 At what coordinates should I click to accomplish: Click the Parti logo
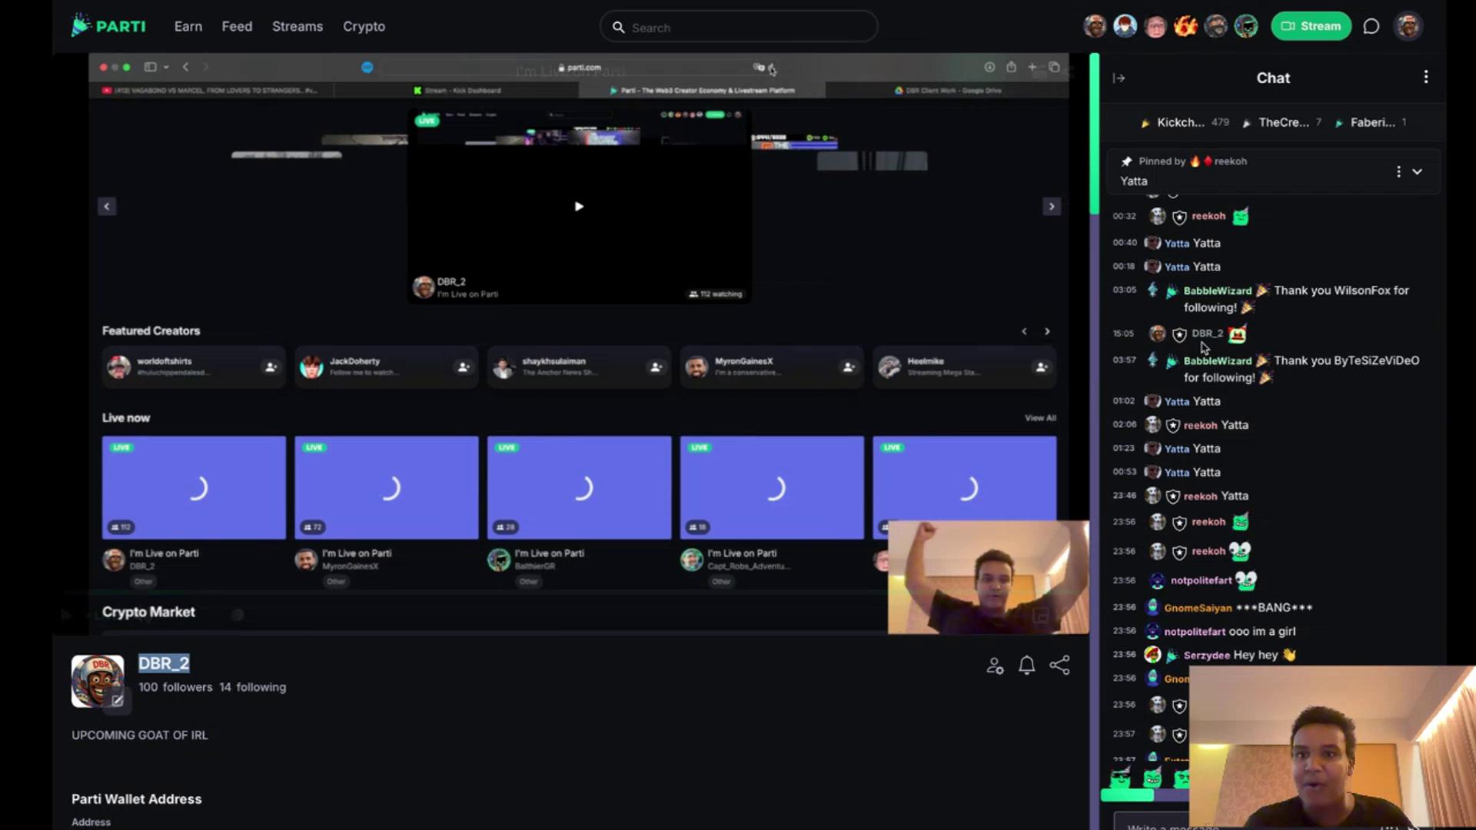click(x=108, y=25)
